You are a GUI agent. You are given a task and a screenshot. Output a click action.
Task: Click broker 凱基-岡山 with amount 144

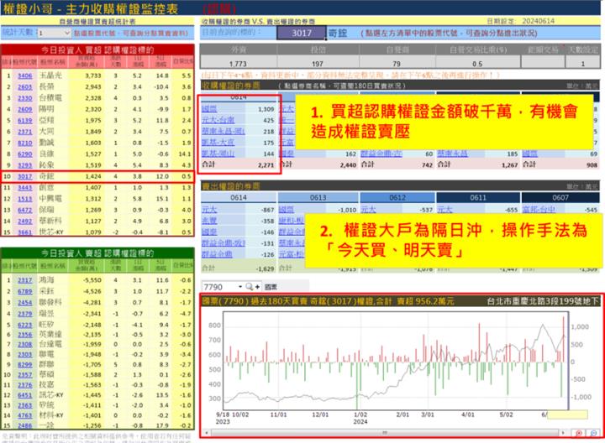tap(218, 154)
